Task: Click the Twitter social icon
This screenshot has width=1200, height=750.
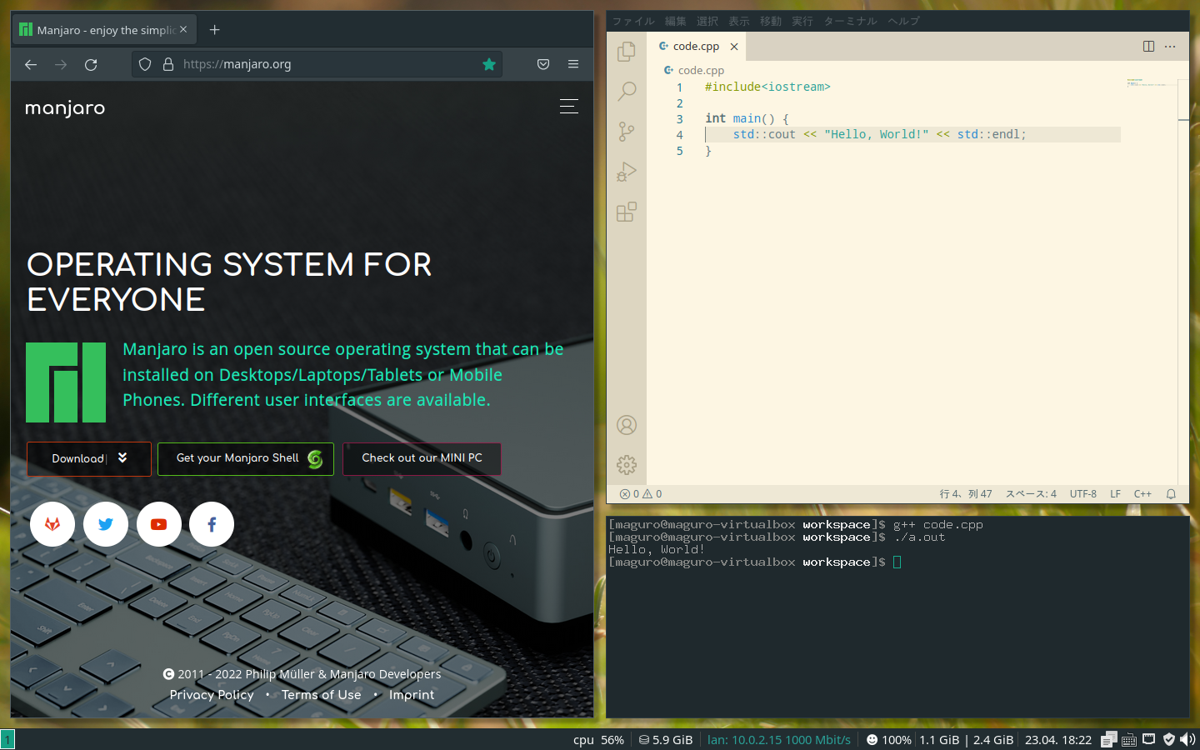Action: point(106,524)
